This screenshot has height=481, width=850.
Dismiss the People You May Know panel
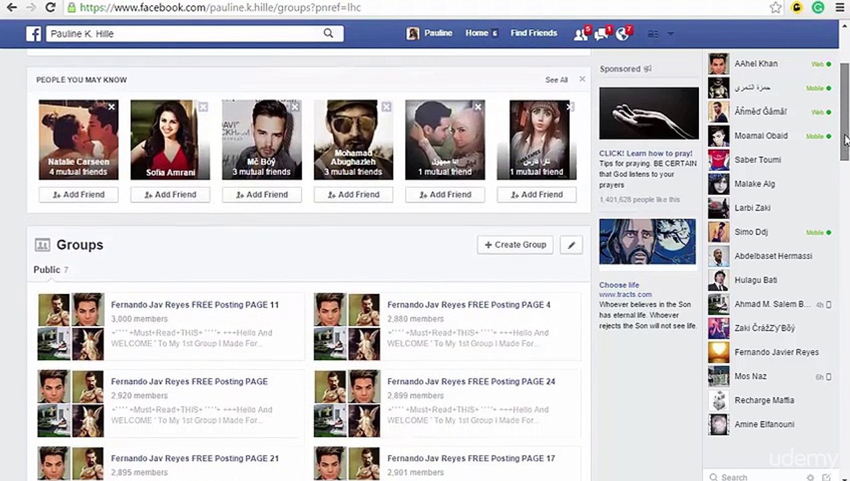click(582, 79)
